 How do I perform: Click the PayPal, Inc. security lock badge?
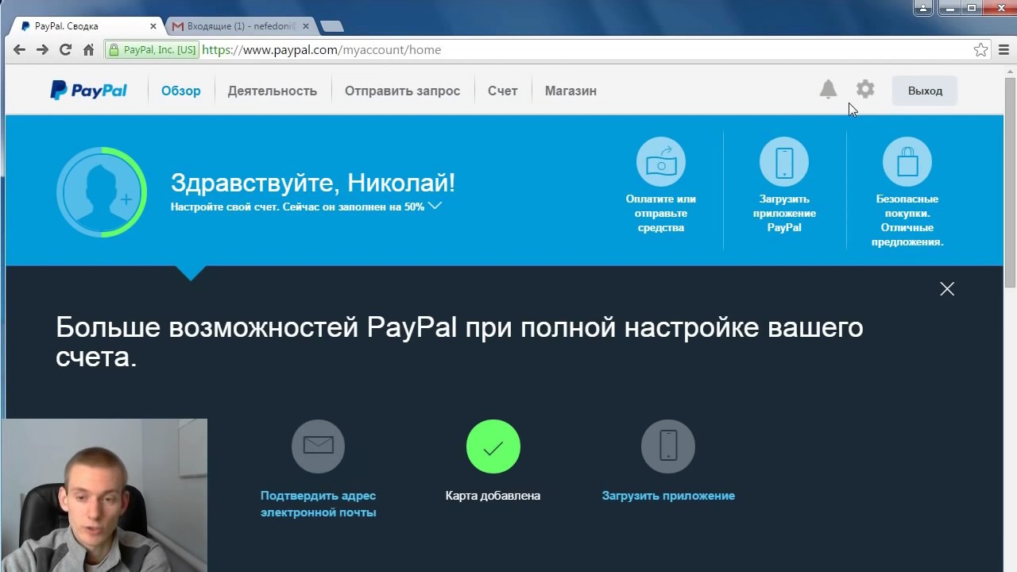click(152, 49)
